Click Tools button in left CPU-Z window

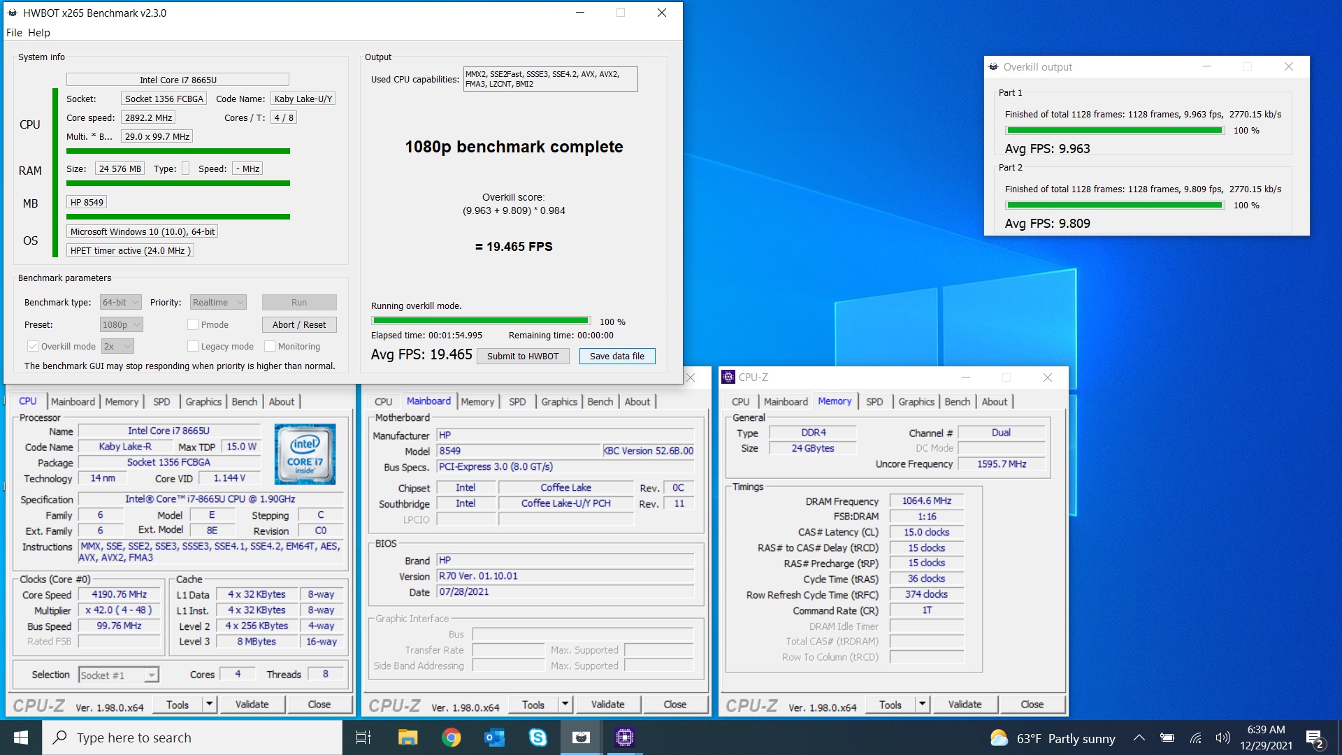[178, 705]
